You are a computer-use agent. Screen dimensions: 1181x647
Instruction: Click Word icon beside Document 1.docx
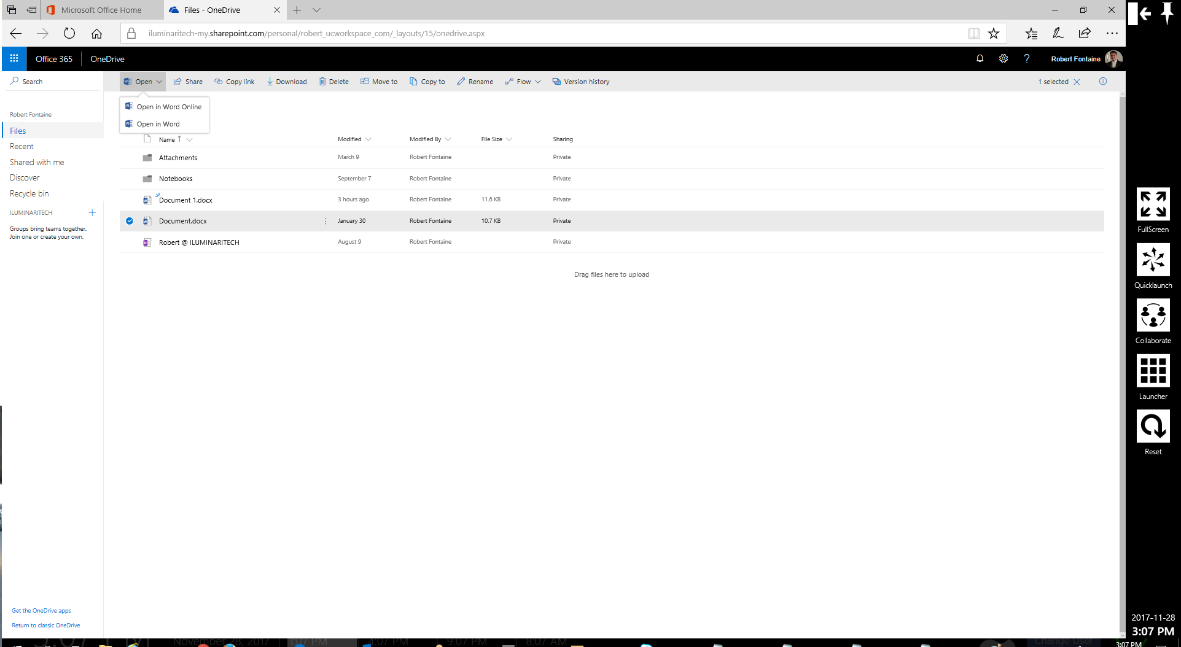coord(147,200)
